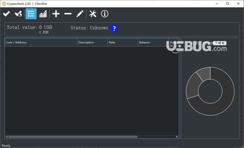Image resolution: width=244 pixels, height=148 pixels.
Task: Open the scheduled check icon with clock
Action: click(18, 14)
